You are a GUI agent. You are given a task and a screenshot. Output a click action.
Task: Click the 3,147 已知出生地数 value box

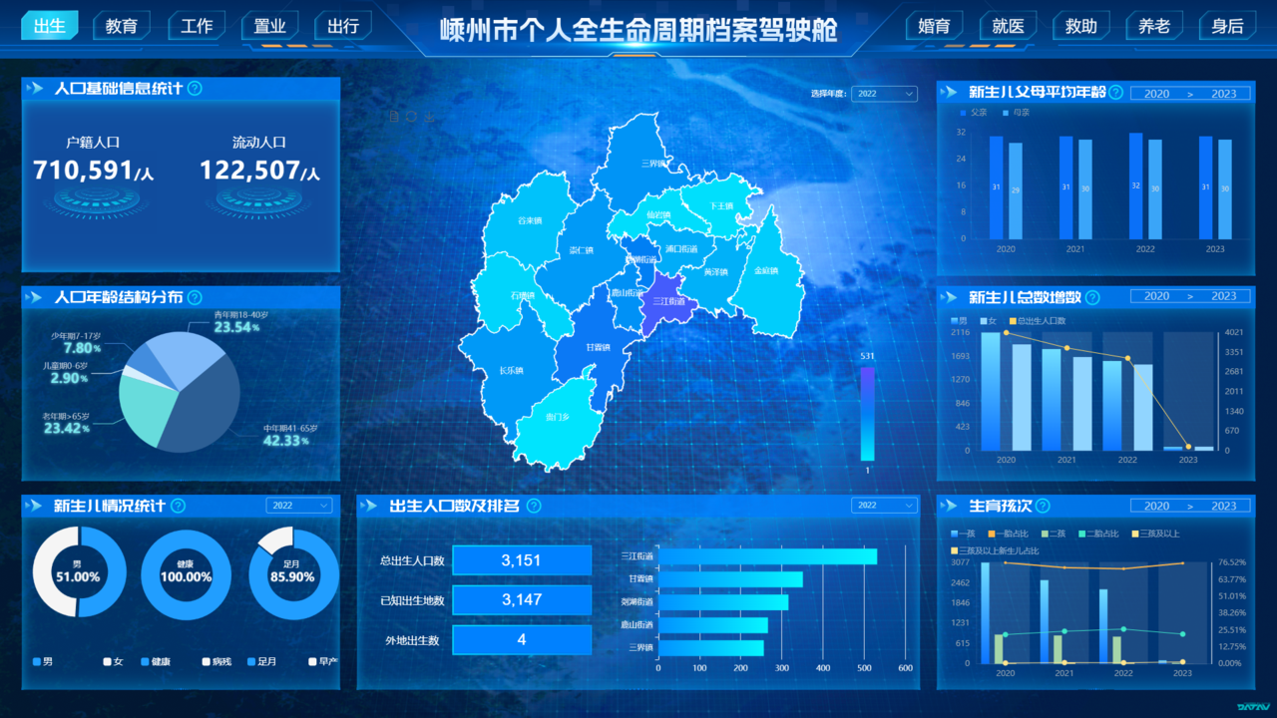click(x=522, y=599)
